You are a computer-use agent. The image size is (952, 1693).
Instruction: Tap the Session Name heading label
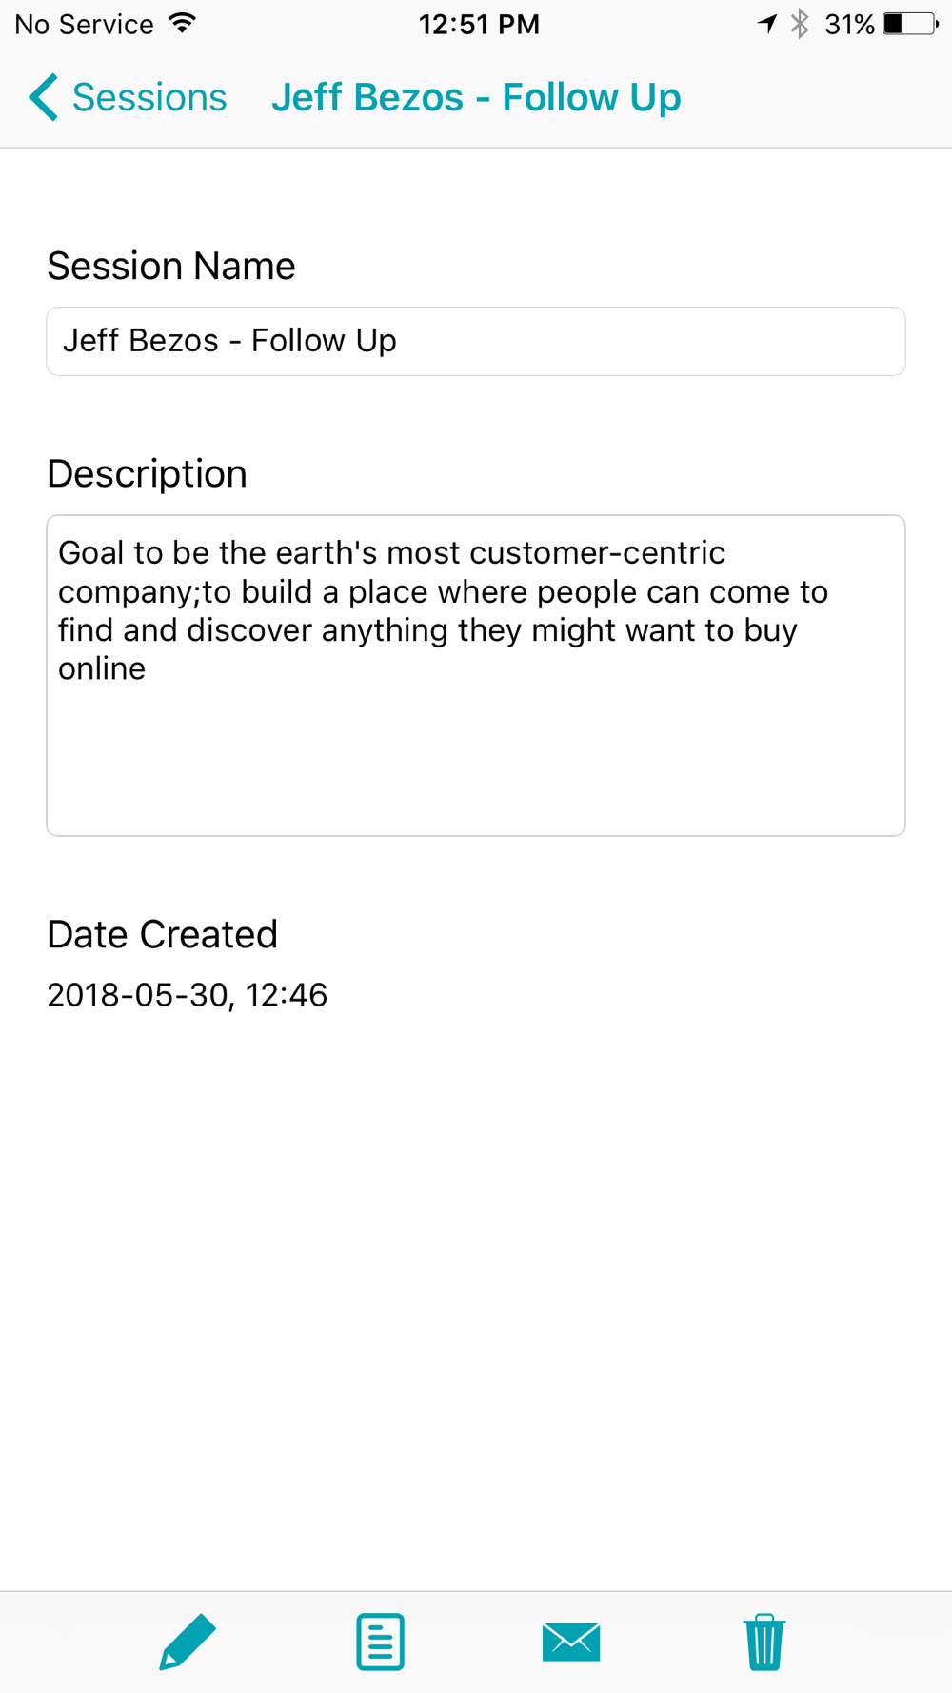171,266
